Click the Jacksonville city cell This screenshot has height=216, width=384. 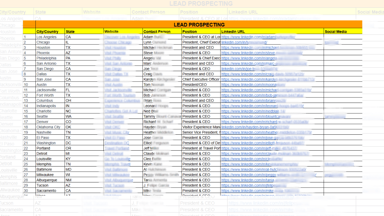(50, 90)
